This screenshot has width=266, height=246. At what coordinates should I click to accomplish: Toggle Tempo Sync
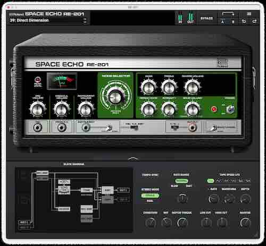(150, 175)
